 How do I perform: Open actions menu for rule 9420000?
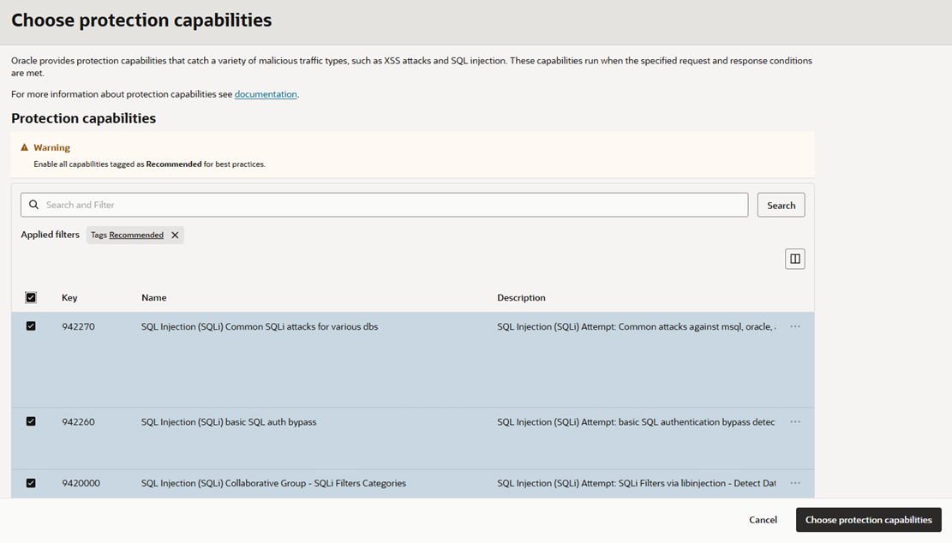794,483
